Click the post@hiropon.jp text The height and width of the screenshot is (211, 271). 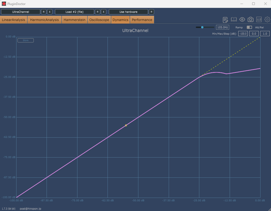pos(30,209)
